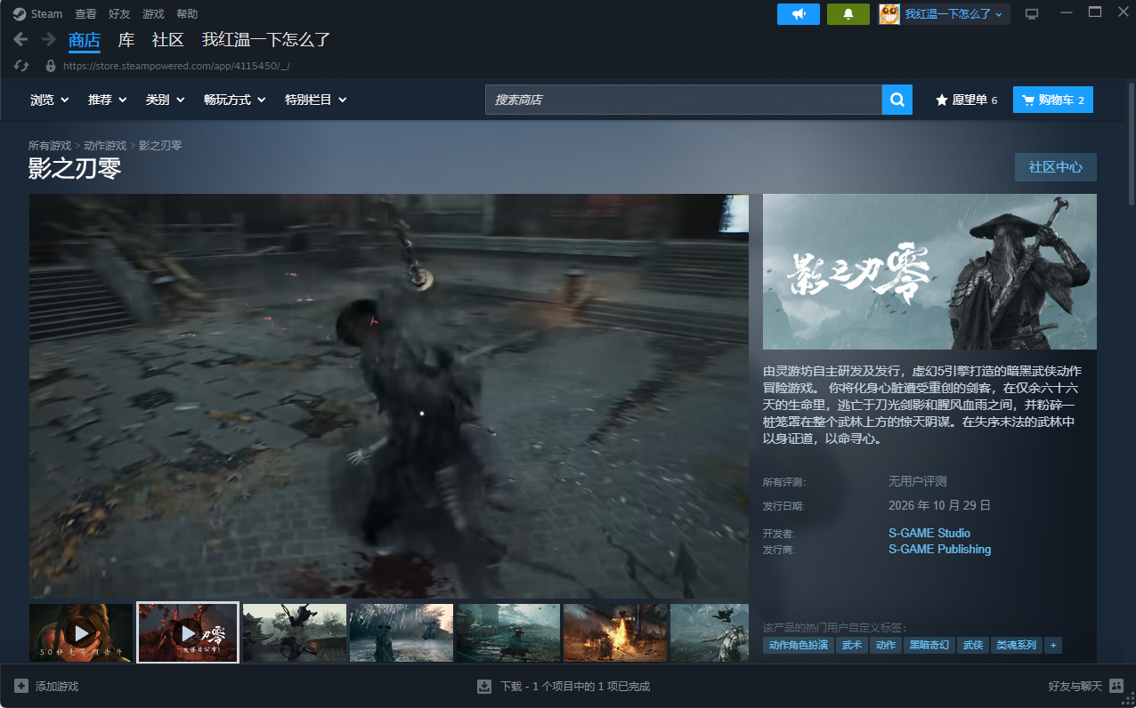The height and width of the screenshot is (708, 1136).
Task: Click inside the 搜索商店 search field
Action: [684, 100]
